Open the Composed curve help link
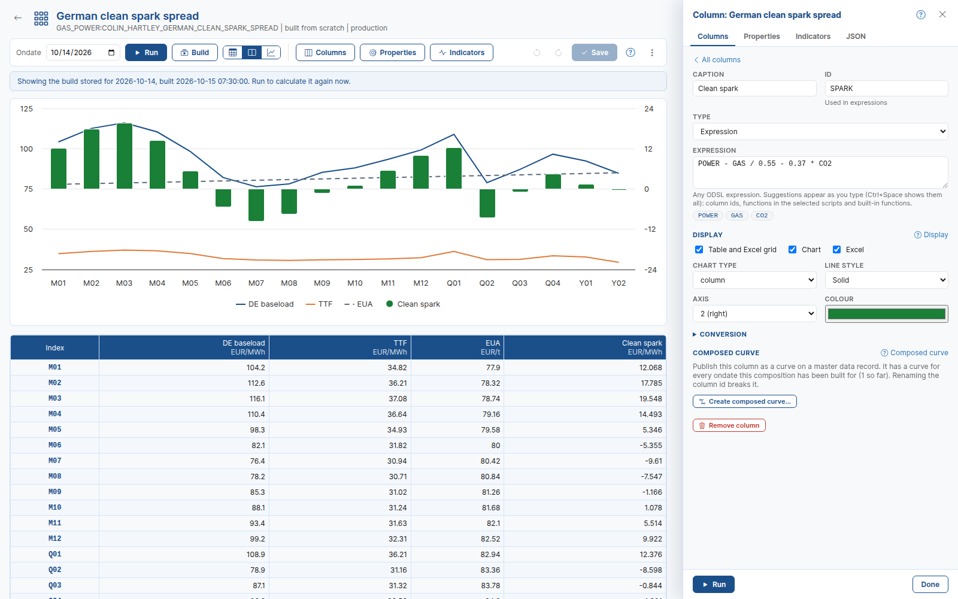 point(914,353)
